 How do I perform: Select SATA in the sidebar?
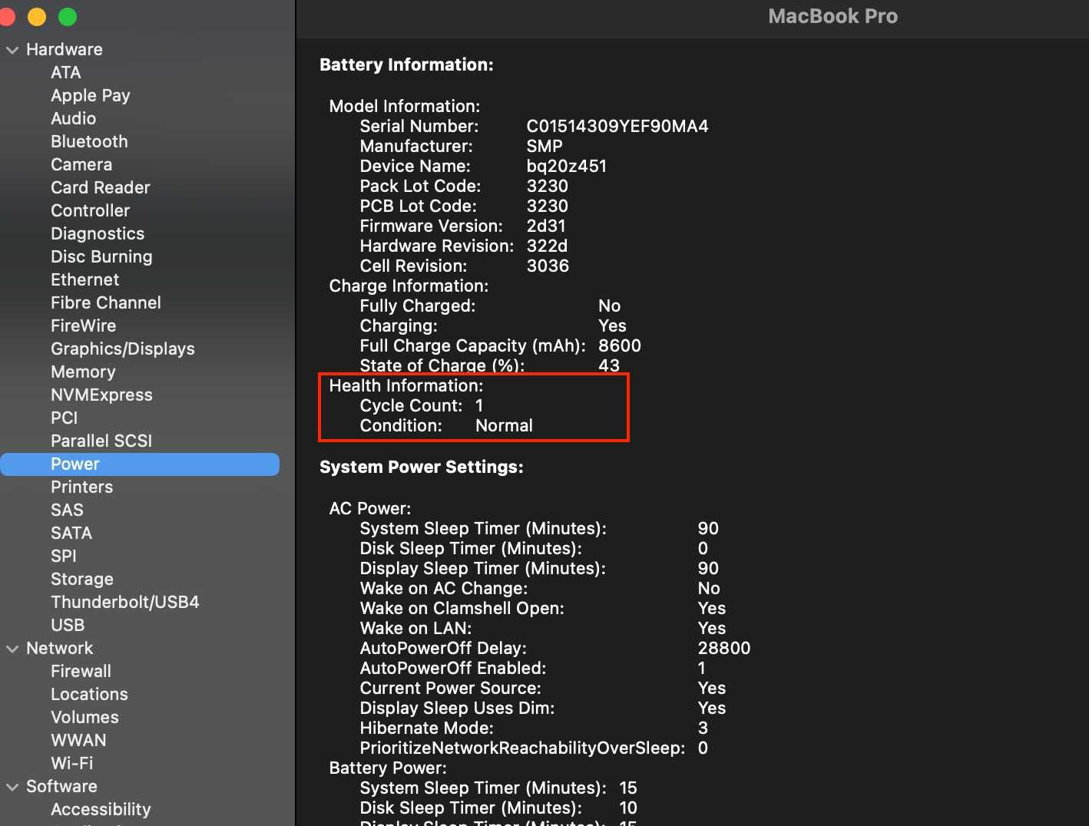[x=71, y=533]
